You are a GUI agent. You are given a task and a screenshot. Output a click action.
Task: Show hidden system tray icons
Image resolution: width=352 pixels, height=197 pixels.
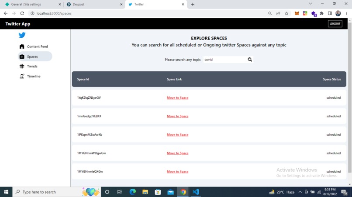(300, 192)
